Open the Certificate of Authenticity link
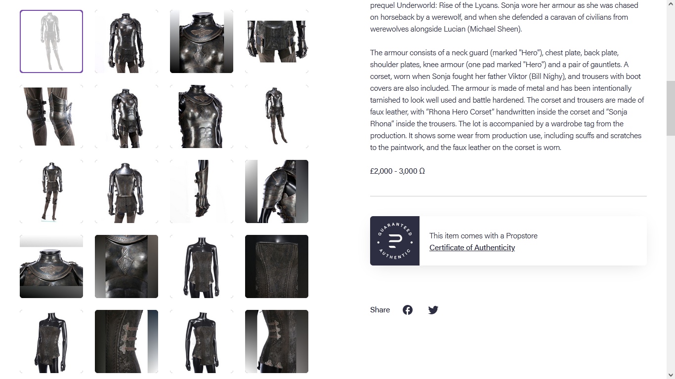This screenshot has width=675, height=379. tap(472, 248)
